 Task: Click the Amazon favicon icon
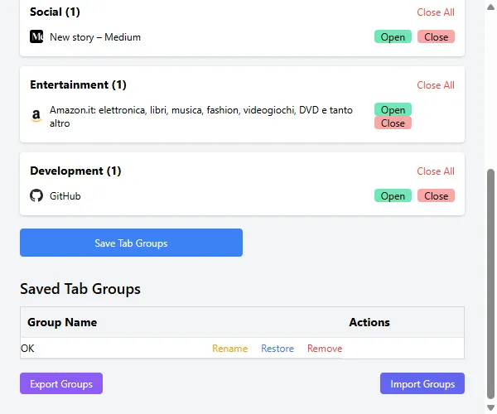[36, 117]
